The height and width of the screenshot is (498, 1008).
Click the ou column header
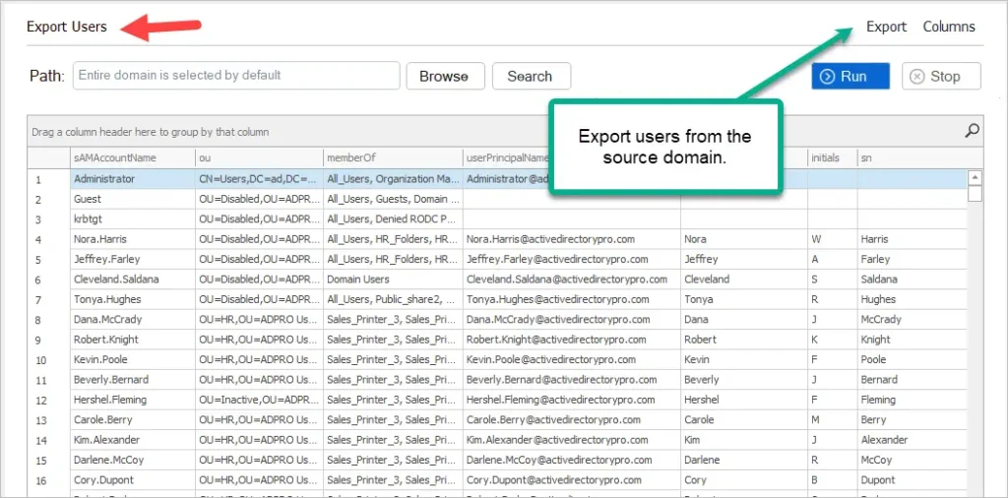pos(259,157)
